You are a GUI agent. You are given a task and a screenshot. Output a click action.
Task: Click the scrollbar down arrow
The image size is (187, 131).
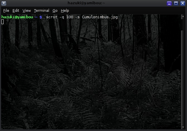pos(183,127)
